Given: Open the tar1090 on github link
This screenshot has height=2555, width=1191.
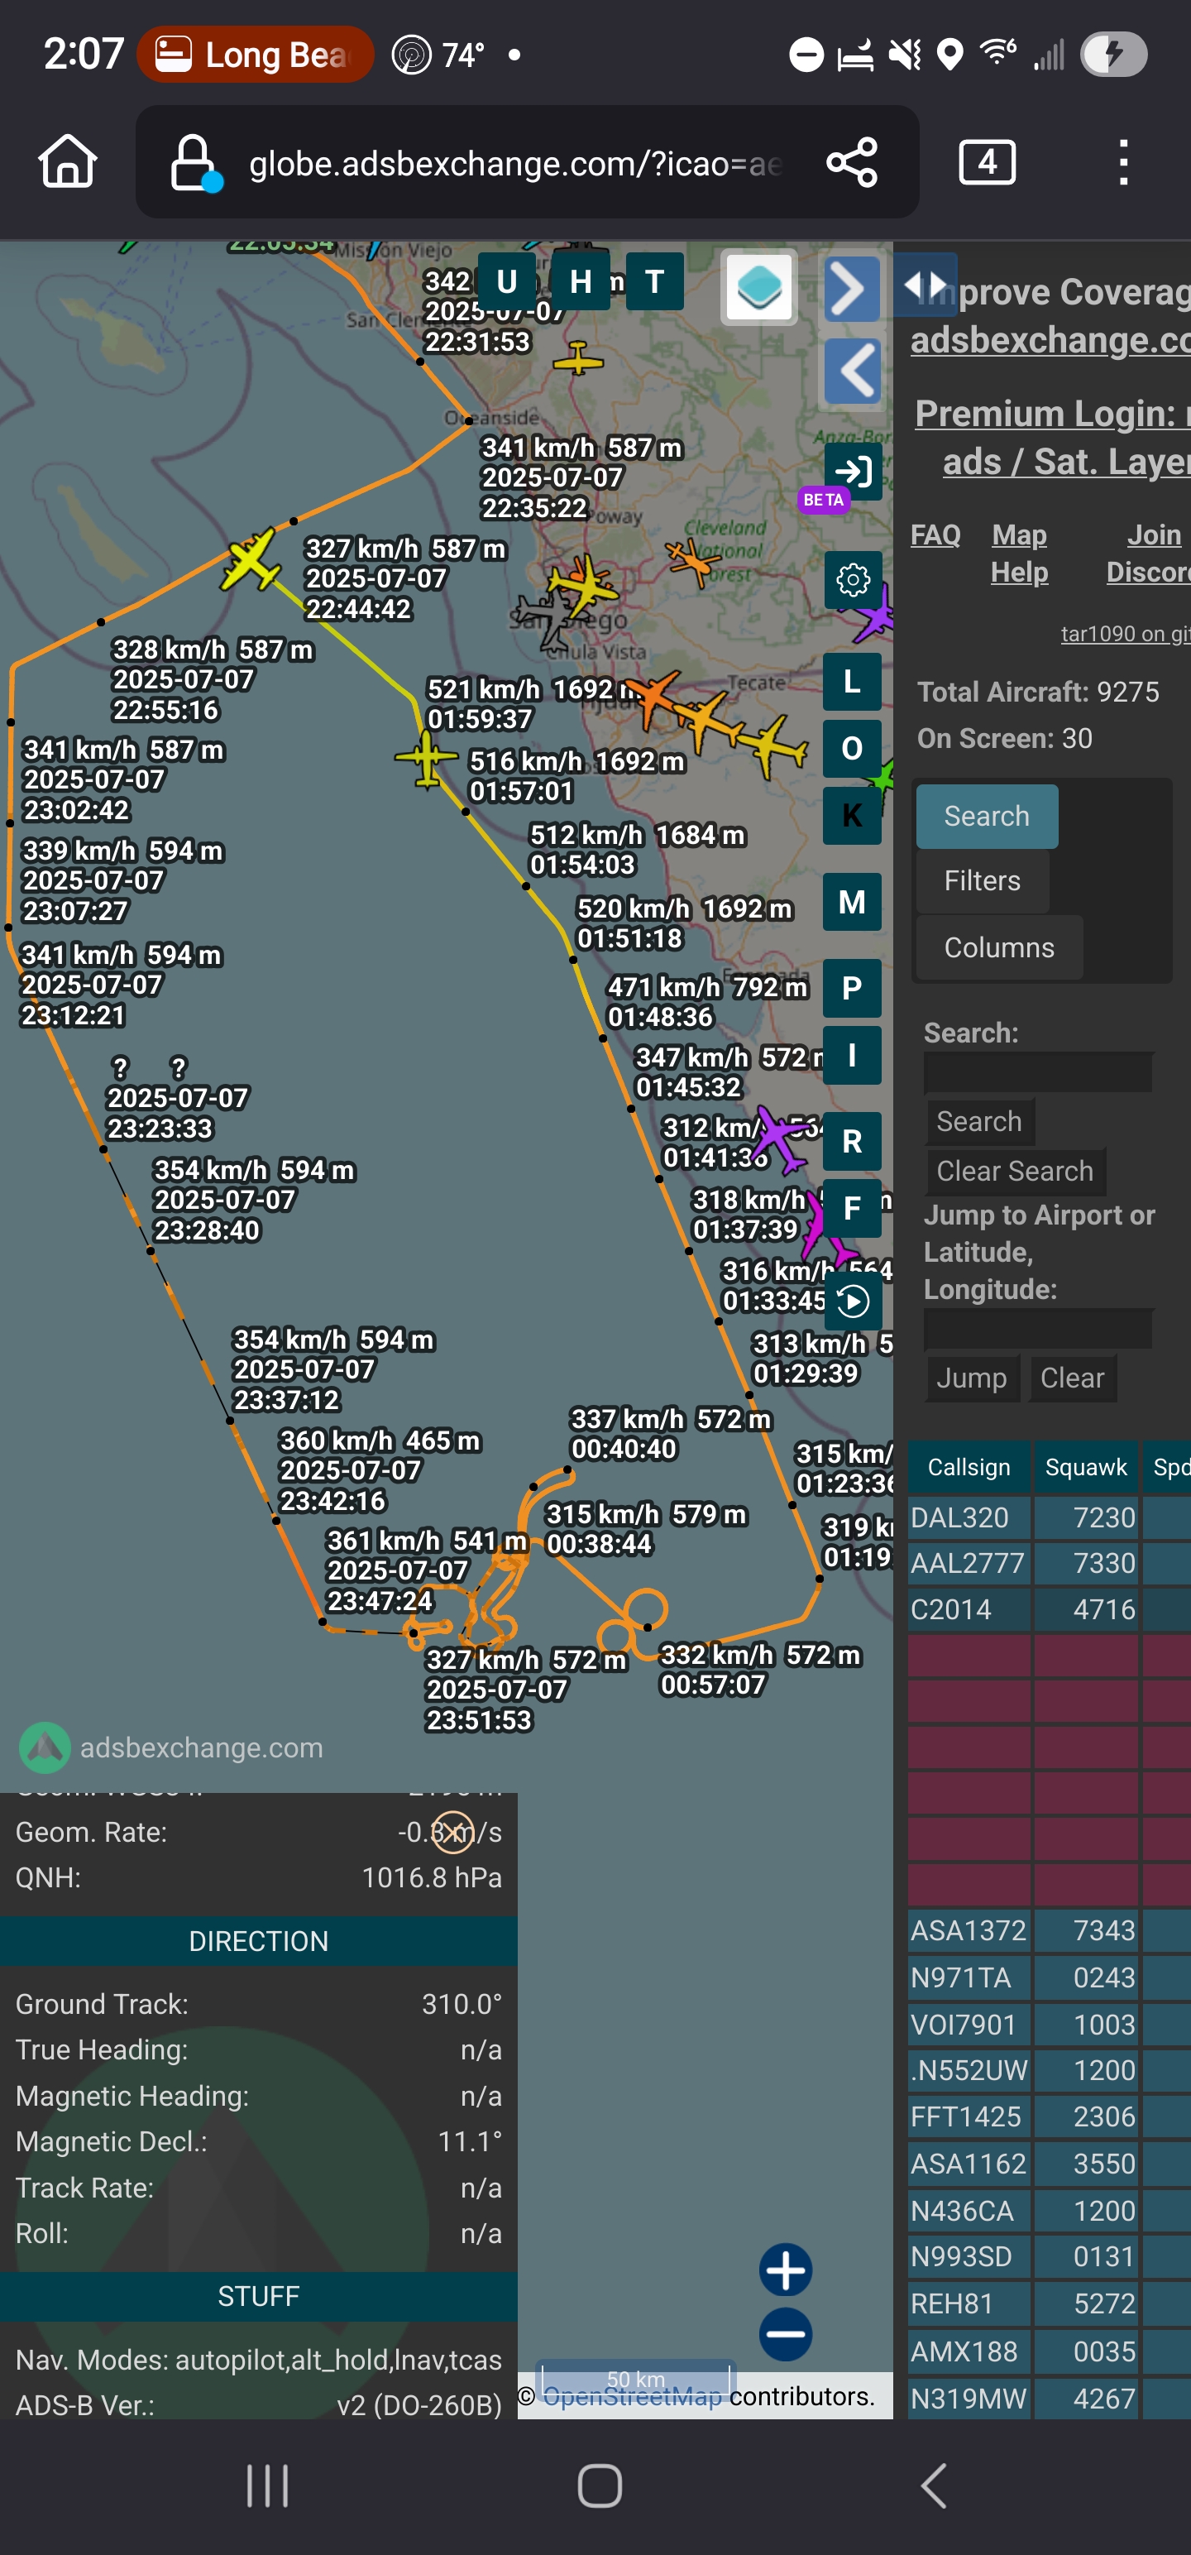Looking at the screenshot, I should coord(1125,634).
